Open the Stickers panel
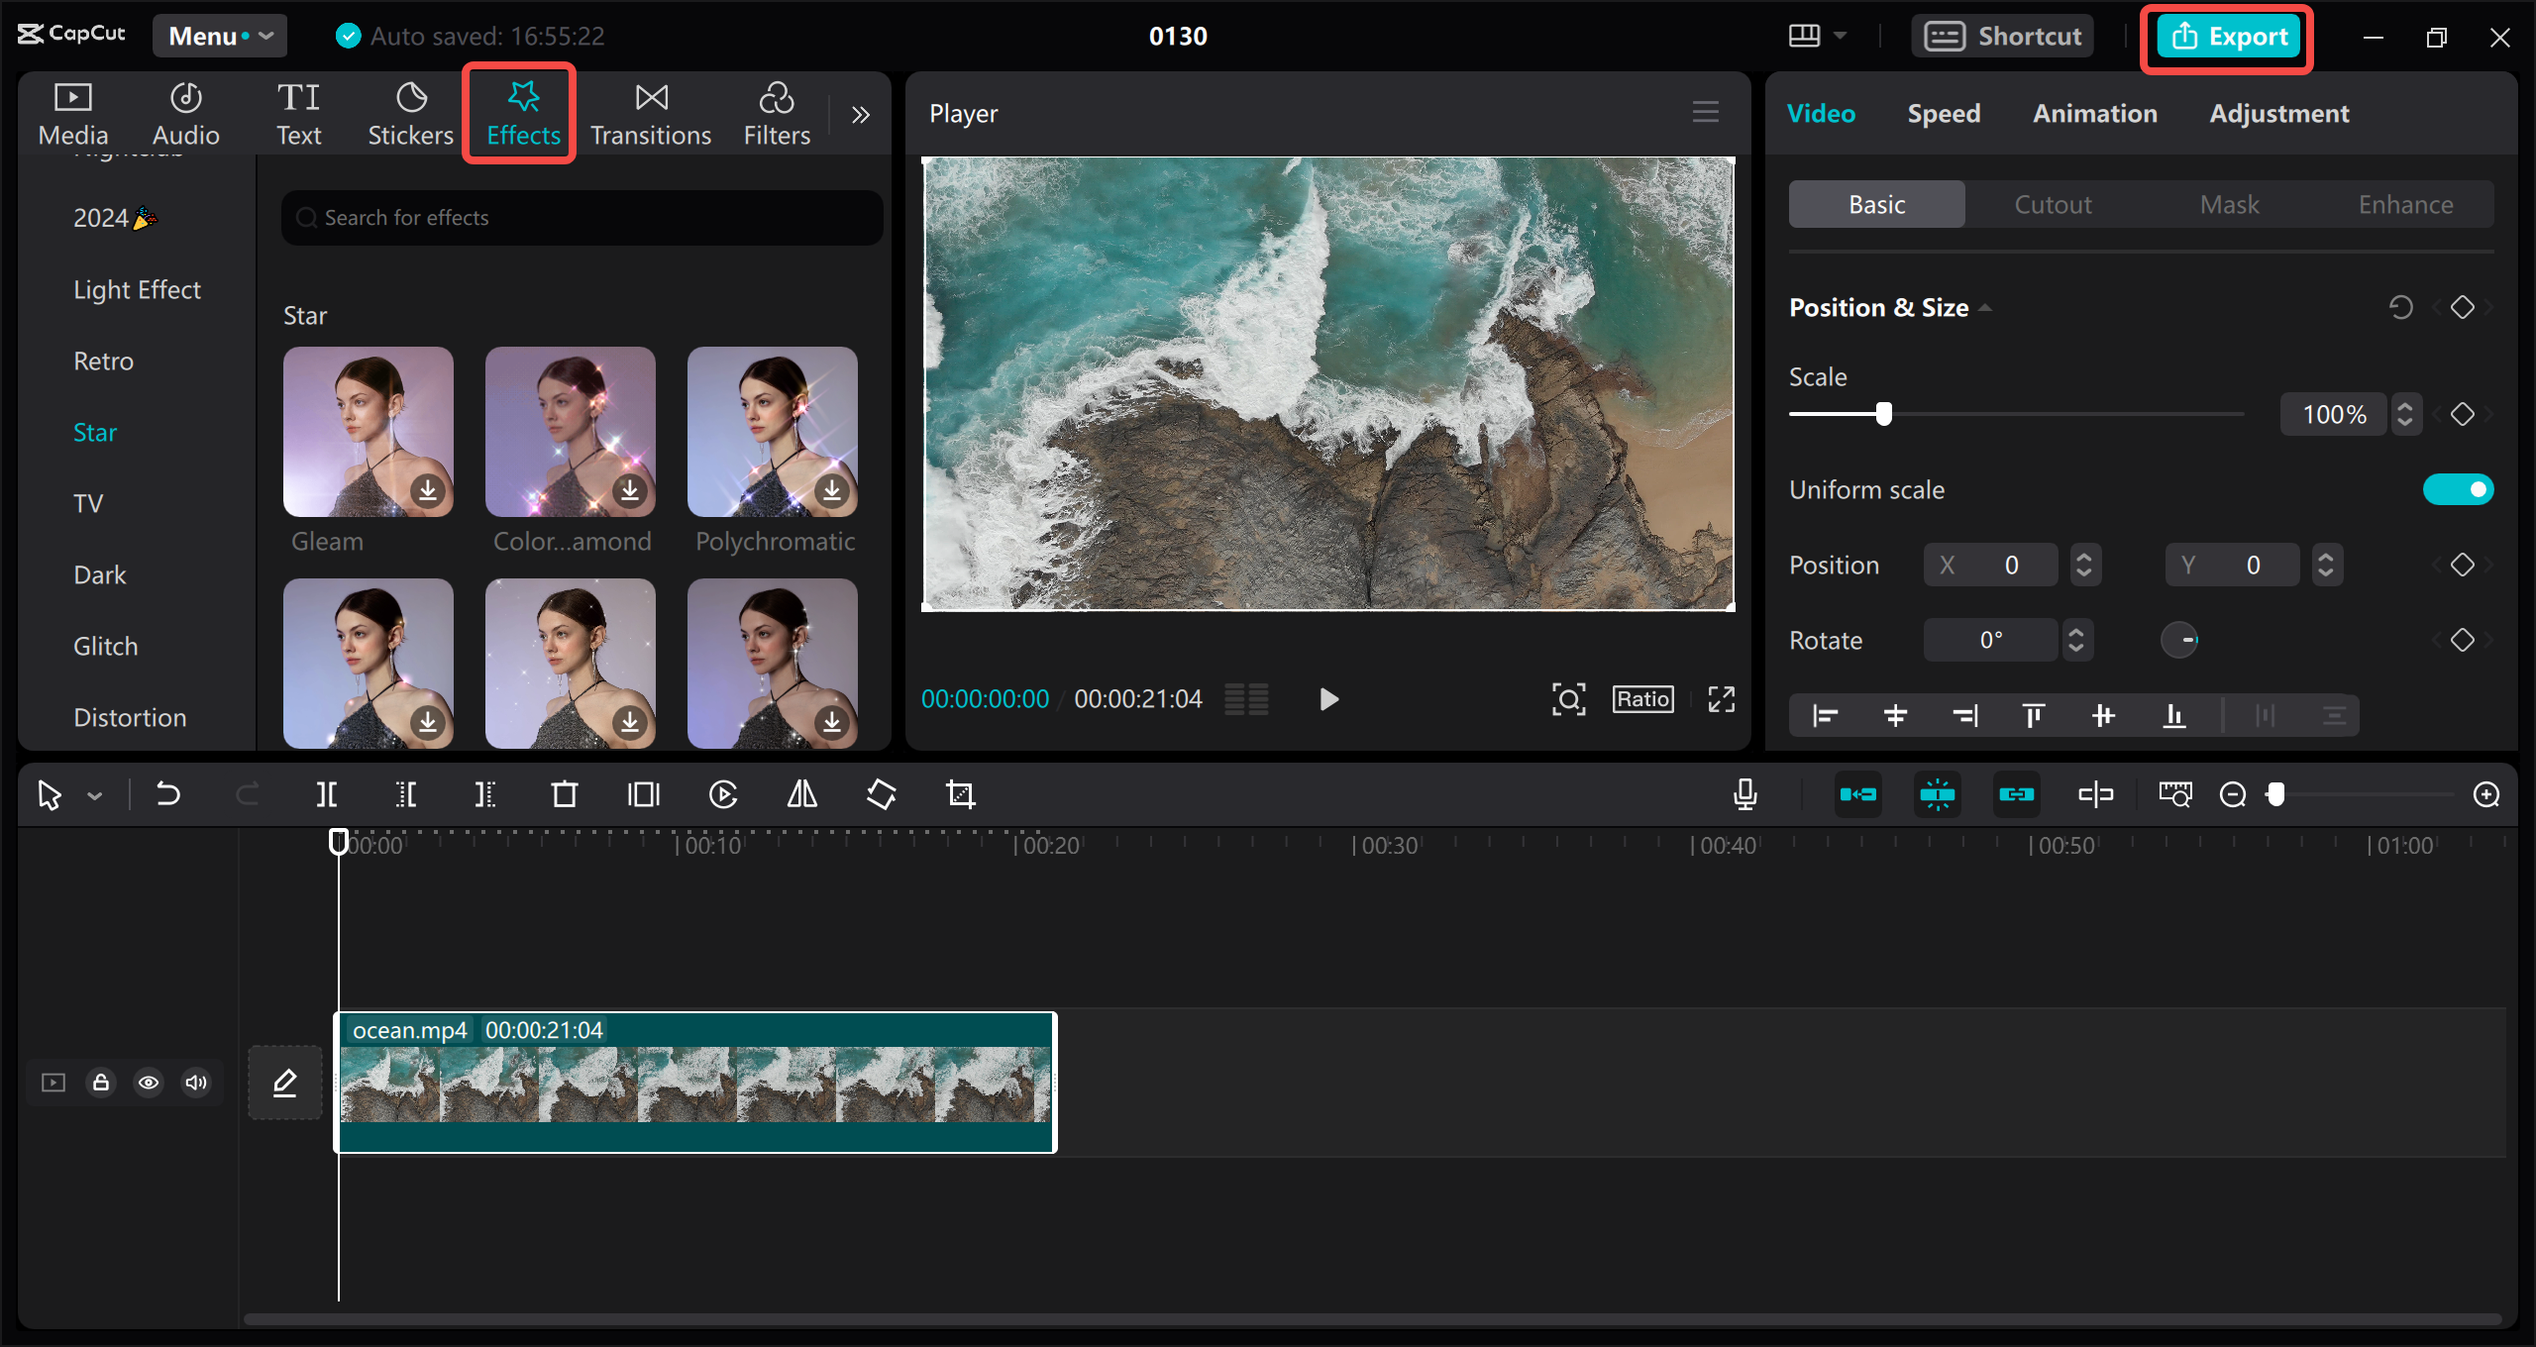Screen dimensions: 2536x1347 [x=409, y=112]
